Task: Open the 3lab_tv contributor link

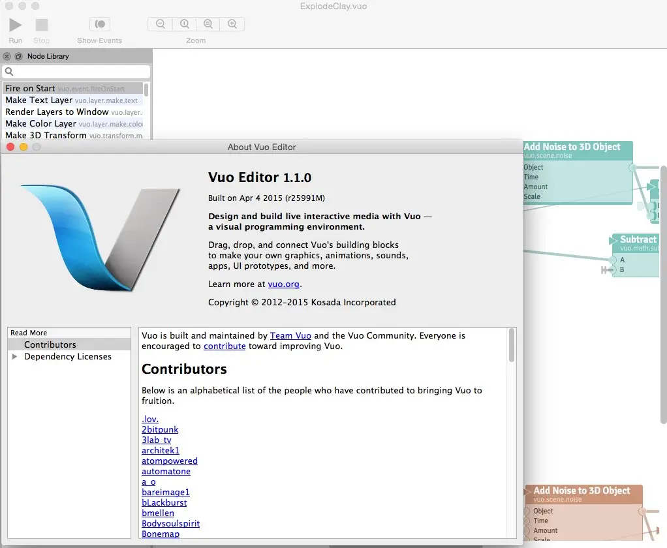Action: (157, 440)
